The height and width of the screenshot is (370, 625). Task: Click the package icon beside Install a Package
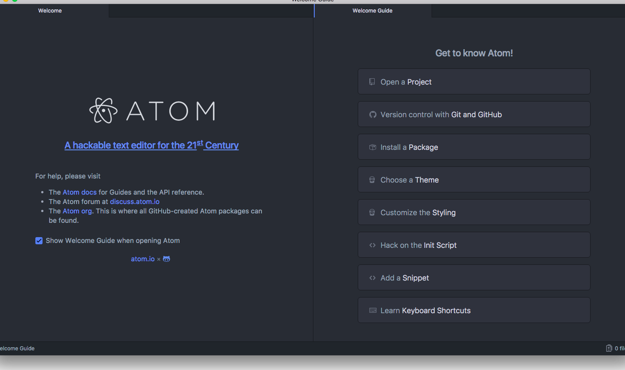[372, 147]
